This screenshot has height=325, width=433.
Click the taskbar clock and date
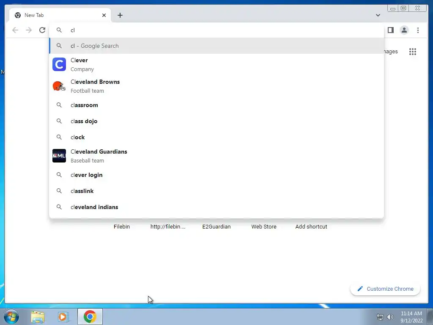pos(411,317)
